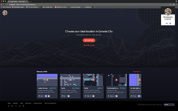Open the Blog footer link

point(9,103)
